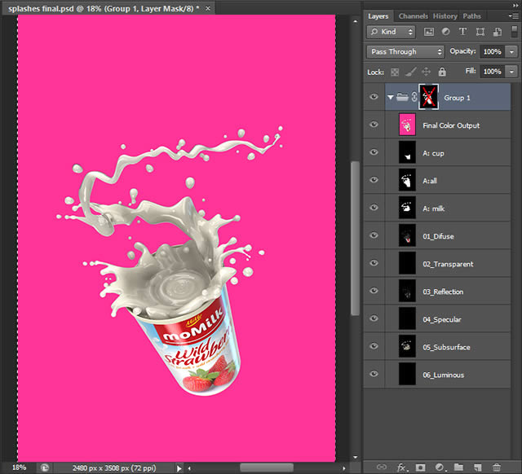522x474 pixels.
Task: Delete layer trash icon
Action: (497, 467)
